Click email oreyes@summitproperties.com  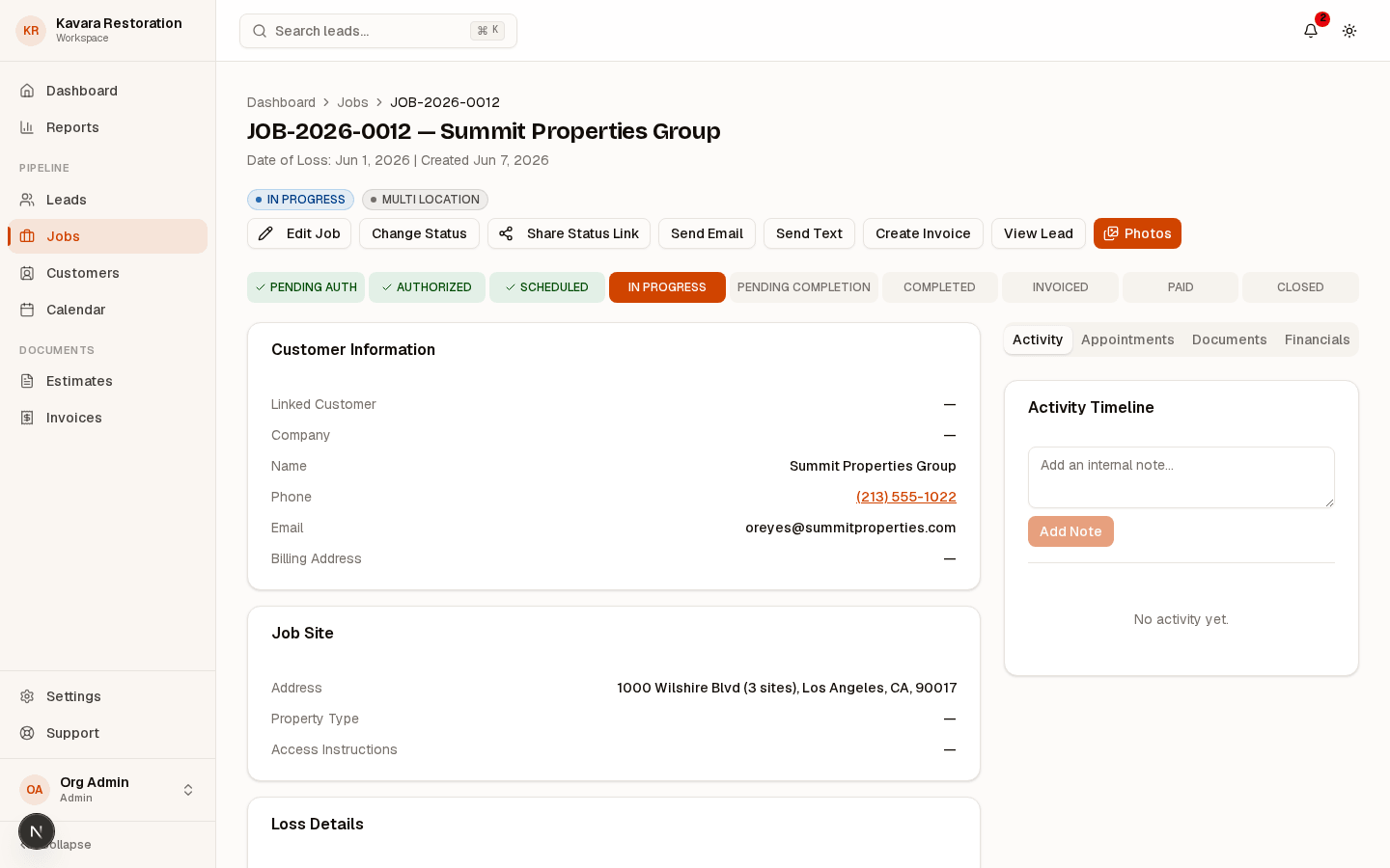[x=850, y=528]
